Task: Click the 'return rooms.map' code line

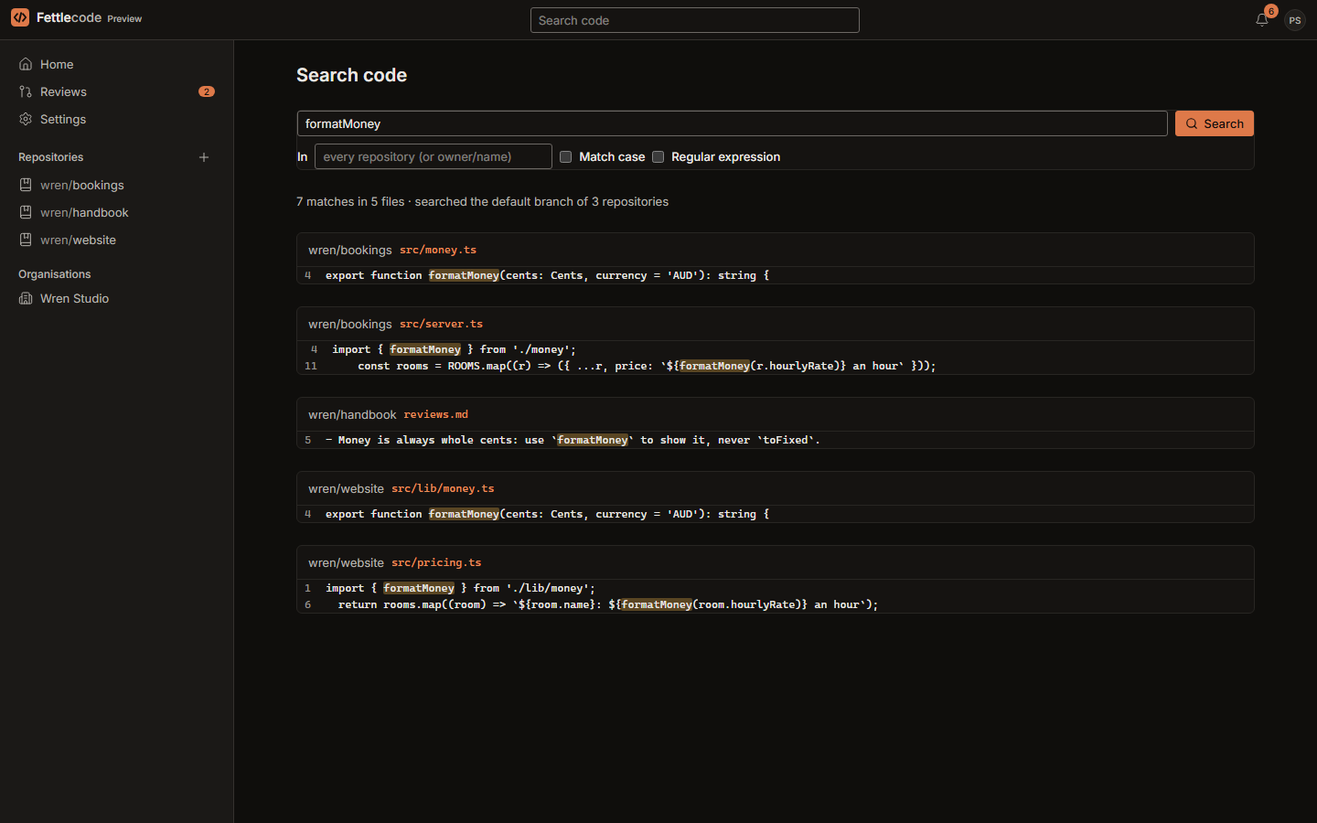Action: coord(776,604)
